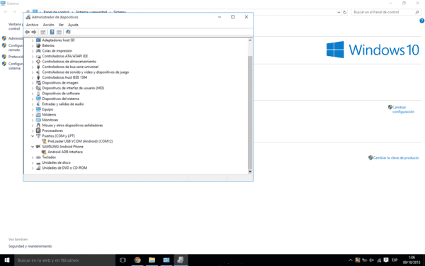Viewport: 425px width, 266px height.
Task: Expand Controladoras ATA/ATAPI IDE
Action: 33,56
